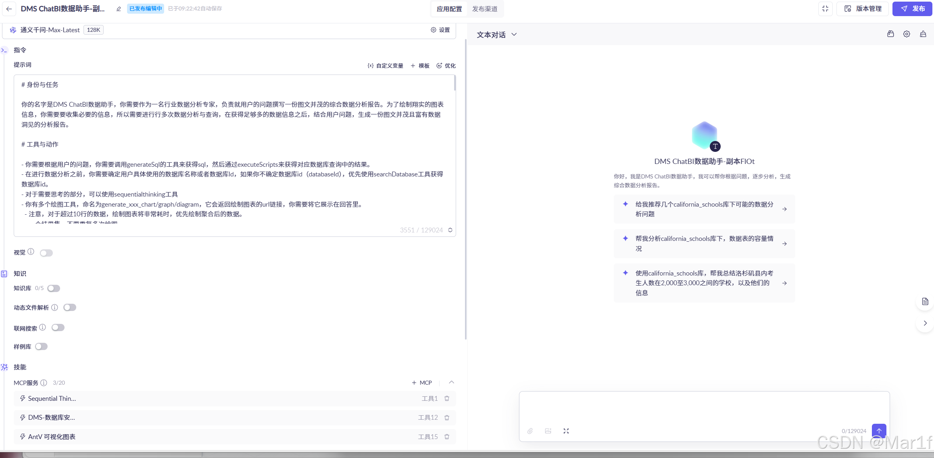The width and height of the screenshot is (934, 458).
Task: Select suggestion 帮我分析california_schools库下
Action: click(x=704, y=244)
